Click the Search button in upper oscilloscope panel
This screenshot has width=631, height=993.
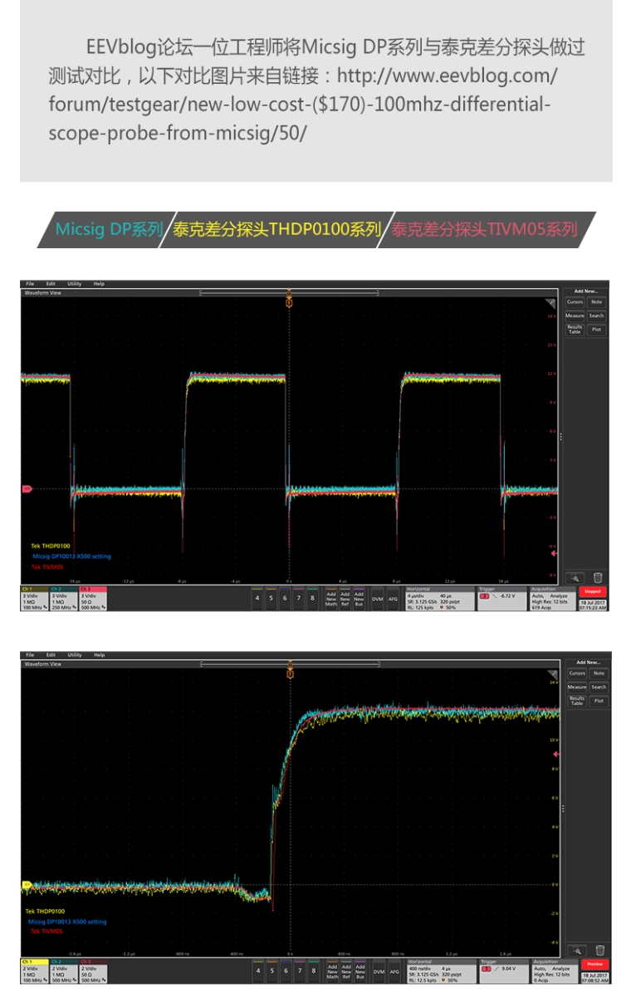pos(596,316)
